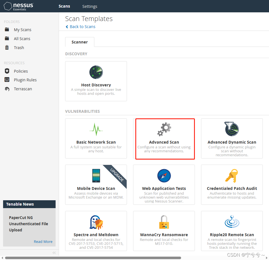Open Plugin Rules resource

pos(25,80)
